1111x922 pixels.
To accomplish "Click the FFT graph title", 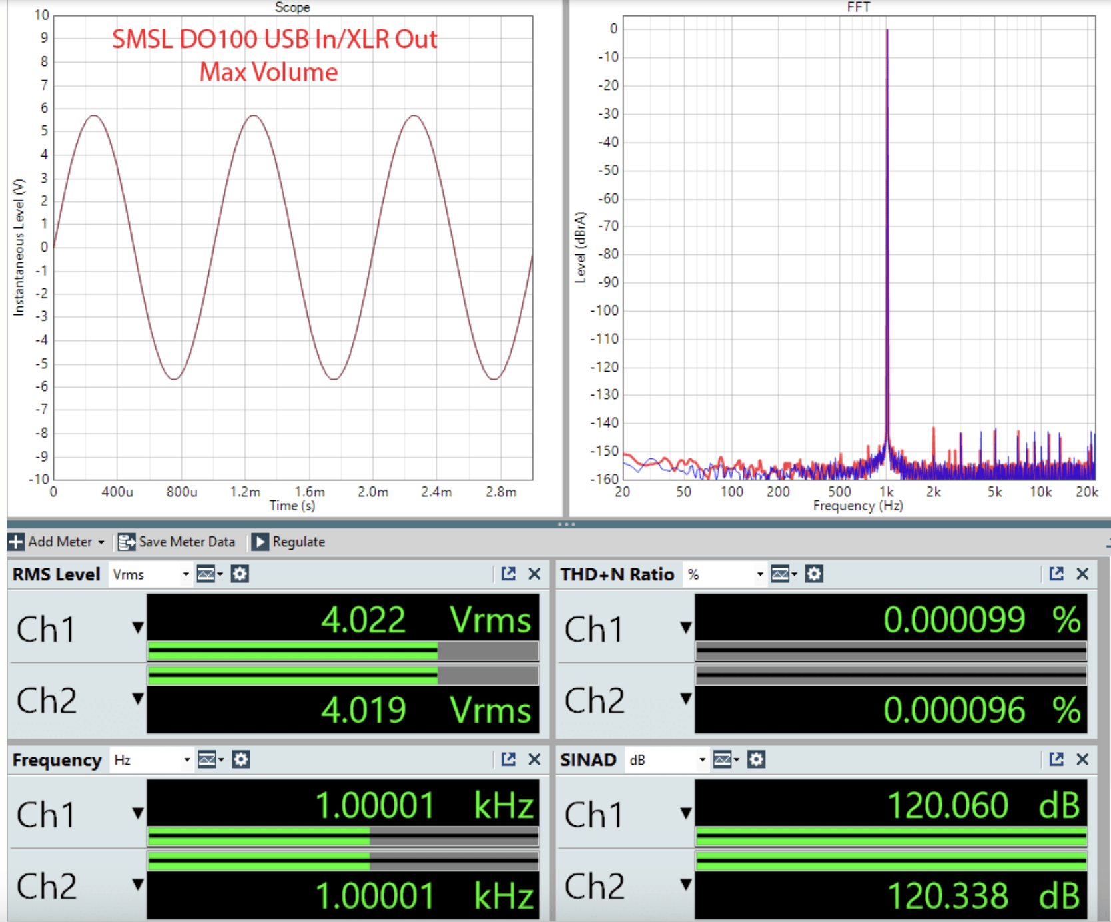I will (858, 7).
